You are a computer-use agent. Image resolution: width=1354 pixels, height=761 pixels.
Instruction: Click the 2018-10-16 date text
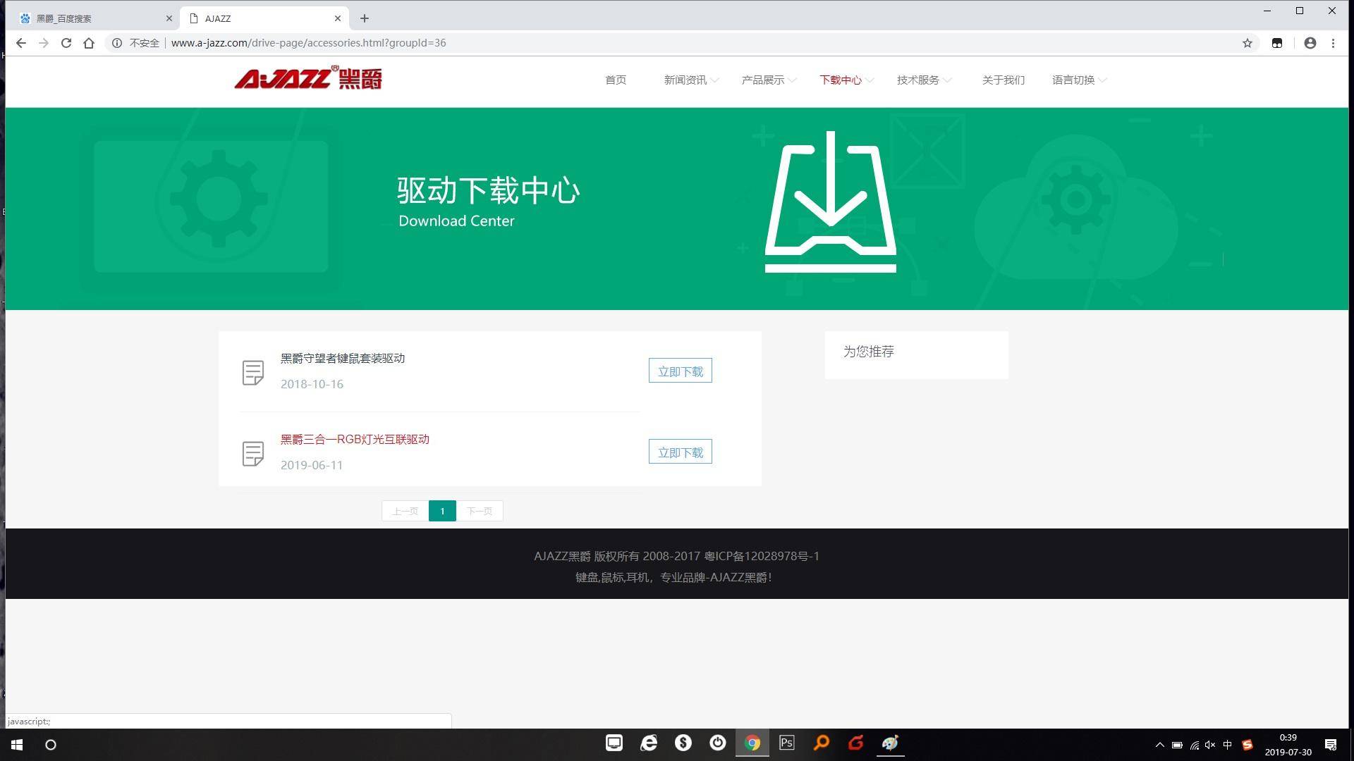click(312, 384)
